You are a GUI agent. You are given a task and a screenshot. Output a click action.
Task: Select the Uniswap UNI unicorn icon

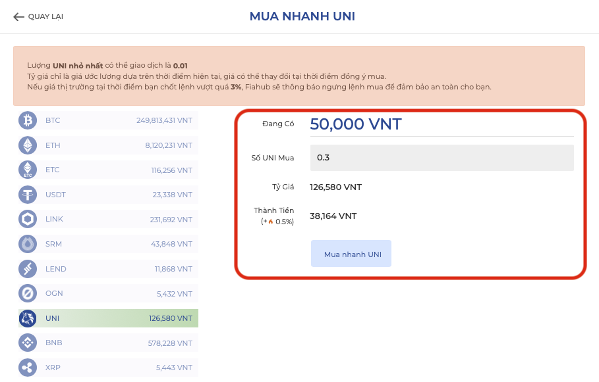[28, 318]
